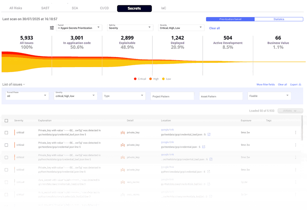
Task: Check the first private_key issue row checkbox
Action: tap(6, 133)
